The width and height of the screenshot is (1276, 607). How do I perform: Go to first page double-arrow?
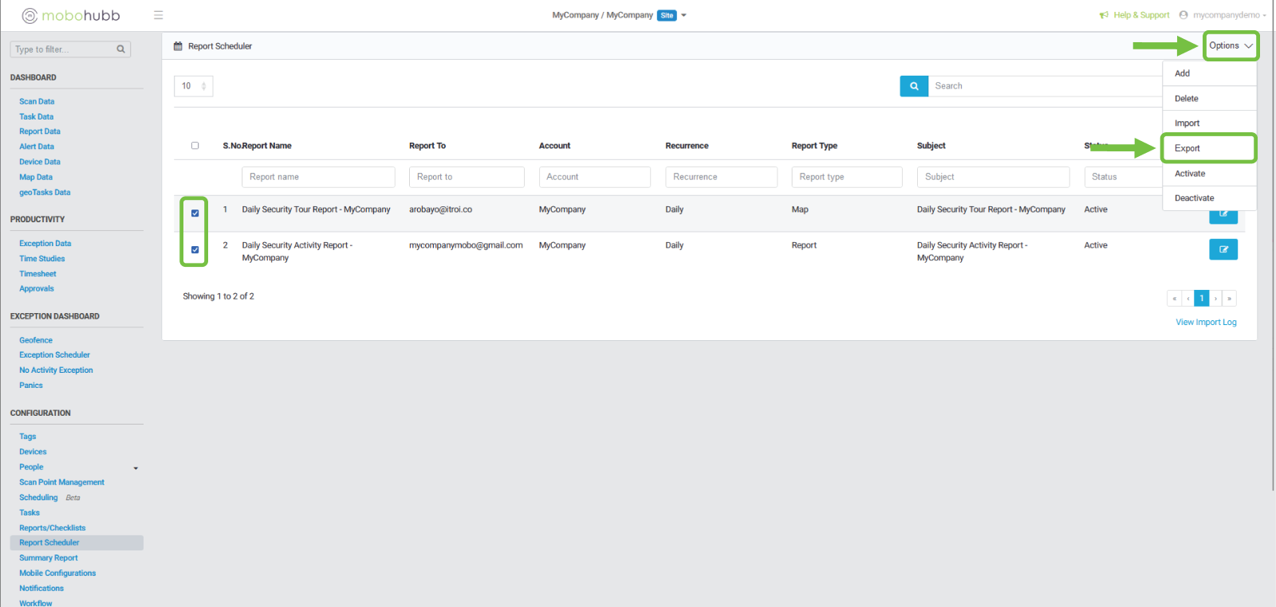coord(1174,299)
